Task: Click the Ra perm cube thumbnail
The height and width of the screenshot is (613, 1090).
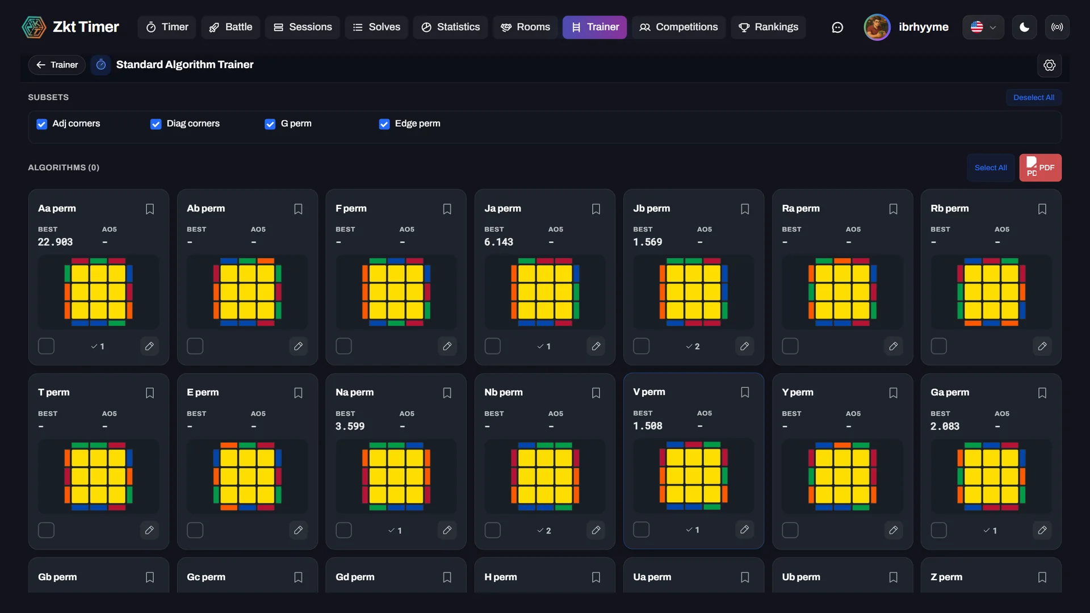Action: click(842, 292)
